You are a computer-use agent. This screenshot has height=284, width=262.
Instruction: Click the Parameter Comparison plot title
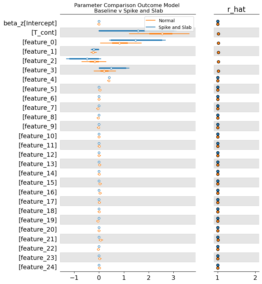(x=127, y=8)
